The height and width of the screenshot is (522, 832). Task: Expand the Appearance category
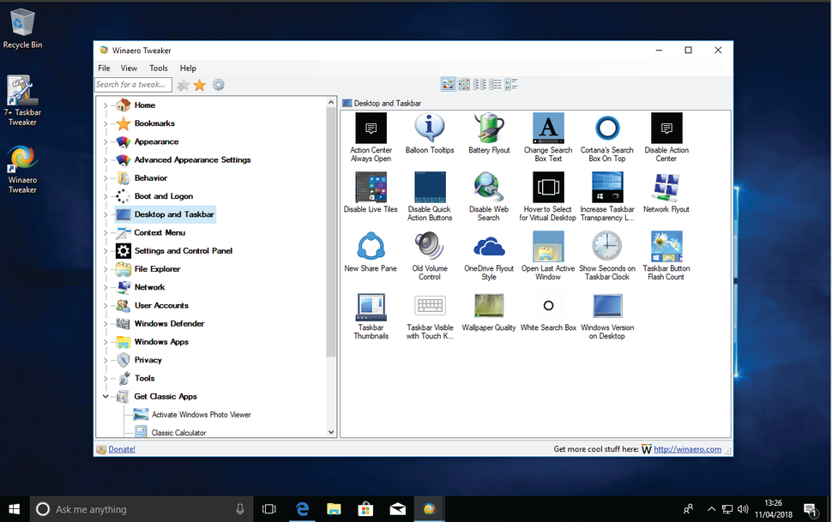pos(106,141)
